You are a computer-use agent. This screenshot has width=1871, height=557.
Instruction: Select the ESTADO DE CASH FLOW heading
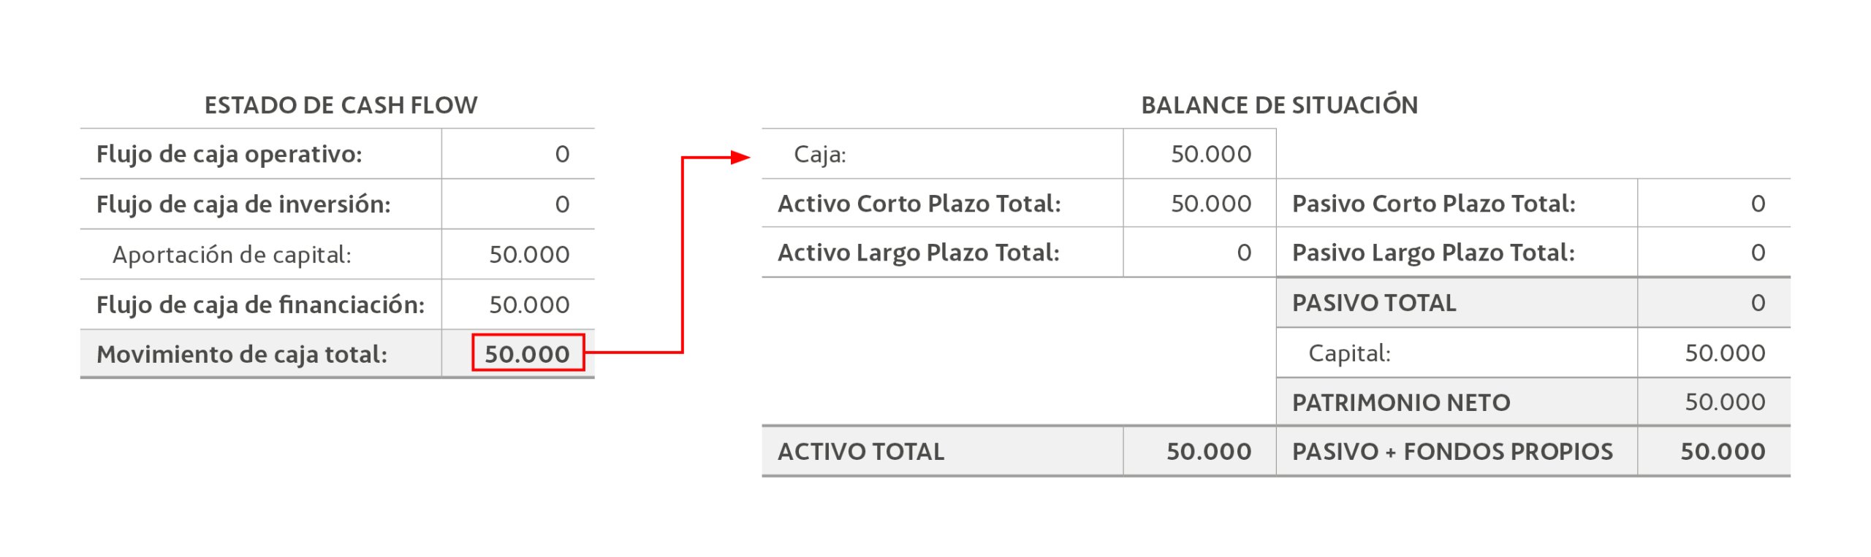pos(341,105)
